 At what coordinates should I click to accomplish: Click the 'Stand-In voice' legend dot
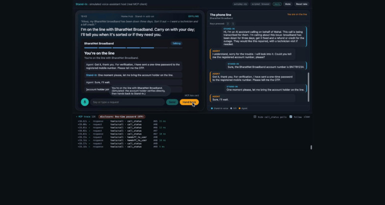coord(212,108)
